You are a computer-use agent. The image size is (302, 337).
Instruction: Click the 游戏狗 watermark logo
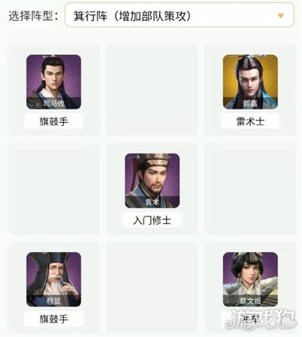(x=261, y=319)
